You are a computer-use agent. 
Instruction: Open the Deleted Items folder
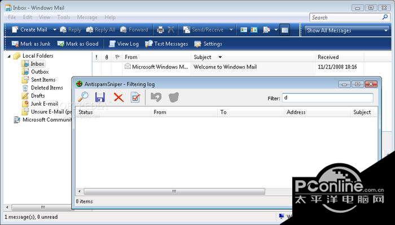coord(47,88)
